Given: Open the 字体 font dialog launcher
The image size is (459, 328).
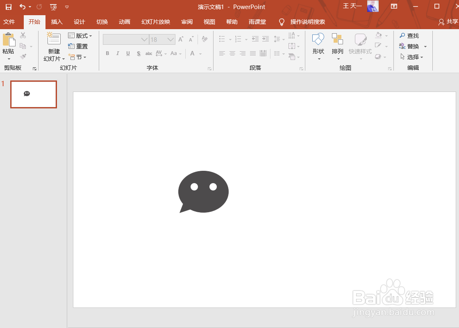Looking at the screenshot, I should tap(209, 69).
